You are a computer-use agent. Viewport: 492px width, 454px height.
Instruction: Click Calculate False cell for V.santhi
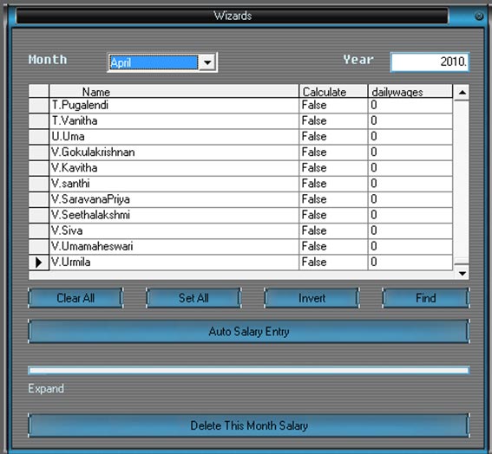tap(333, 184)
